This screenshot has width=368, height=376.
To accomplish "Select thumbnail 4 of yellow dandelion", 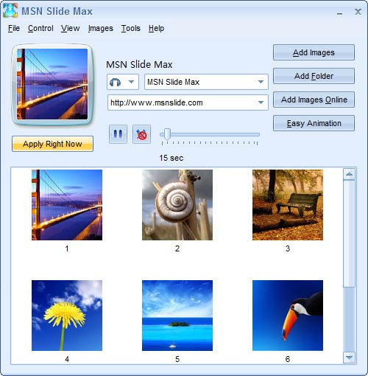I will pyautogui.click(x=67, y=316).
